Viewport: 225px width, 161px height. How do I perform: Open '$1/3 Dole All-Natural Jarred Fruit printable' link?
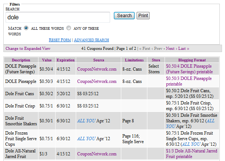tap(191, 154)
